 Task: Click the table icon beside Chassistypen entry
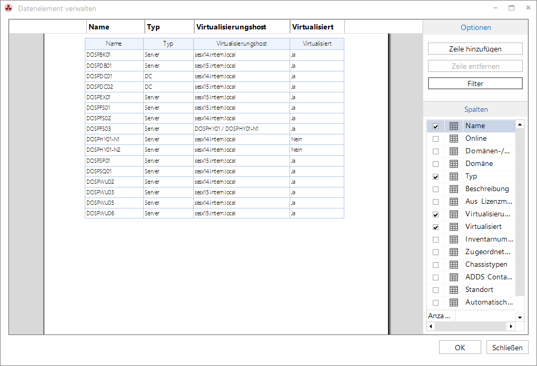tap(453, 265)
